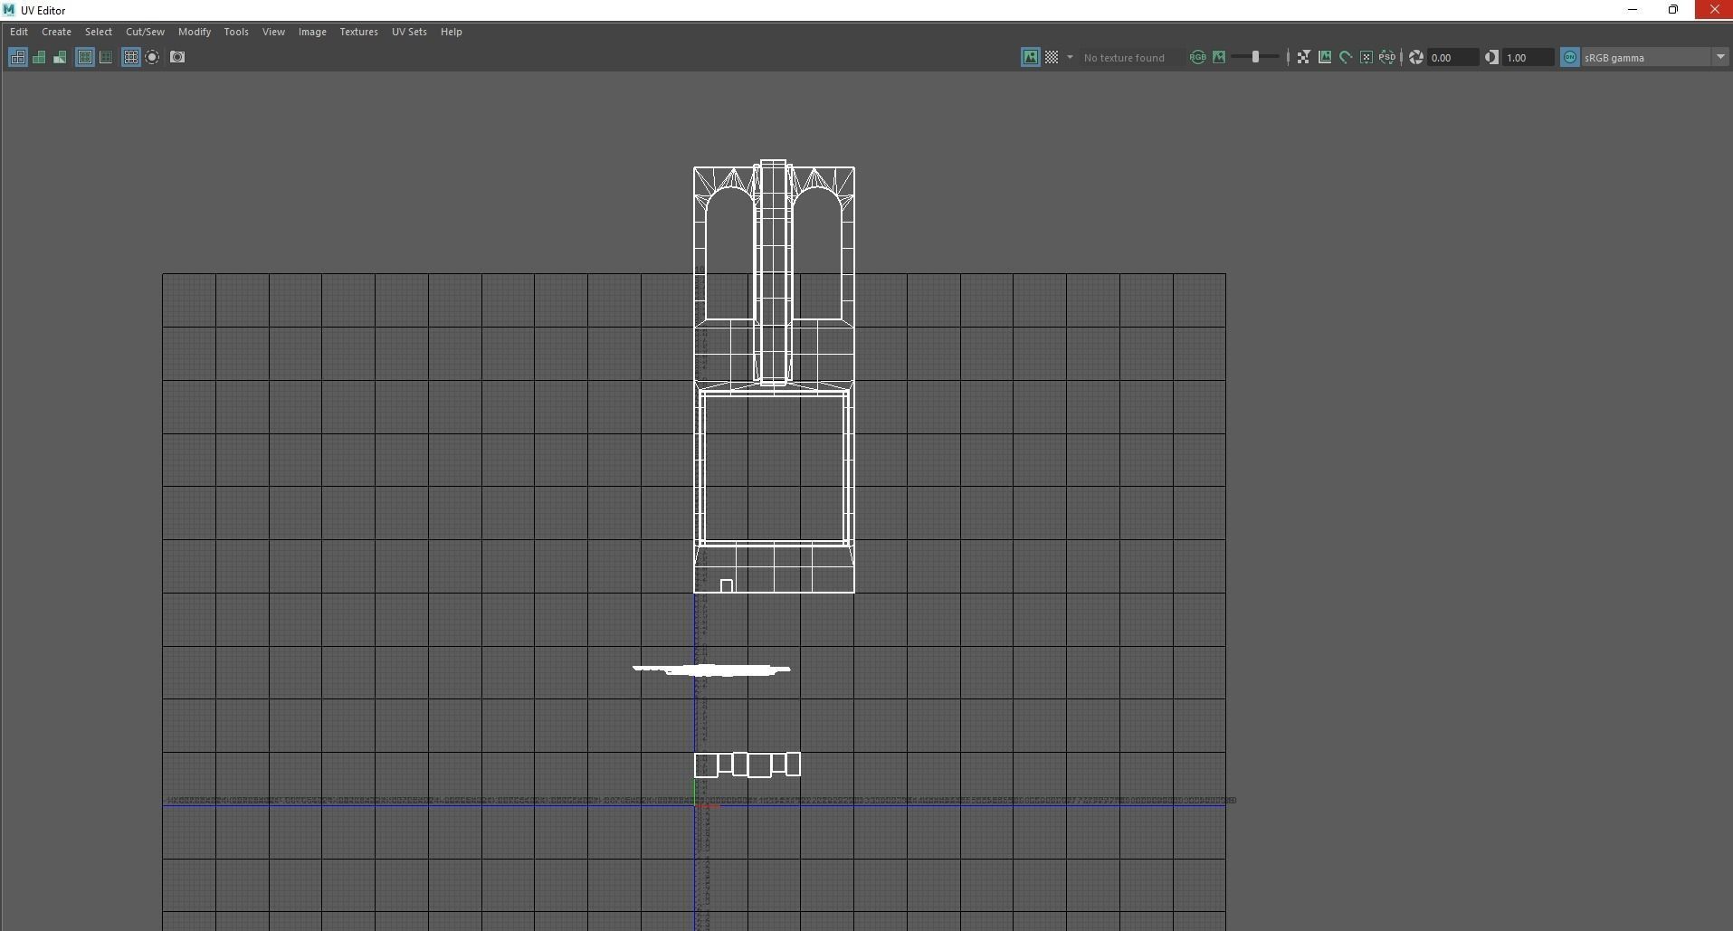Enable the UV distortion shading icon

click(x=60, y=57)
